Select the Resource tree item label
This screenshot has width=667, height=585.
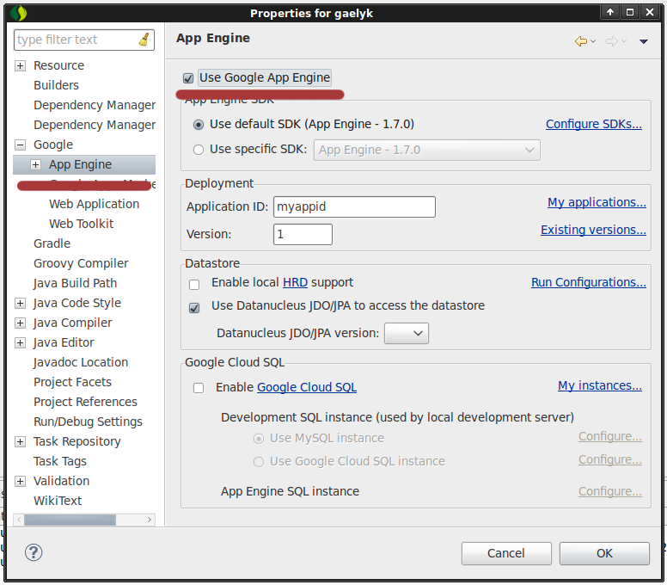click(58, 65)
